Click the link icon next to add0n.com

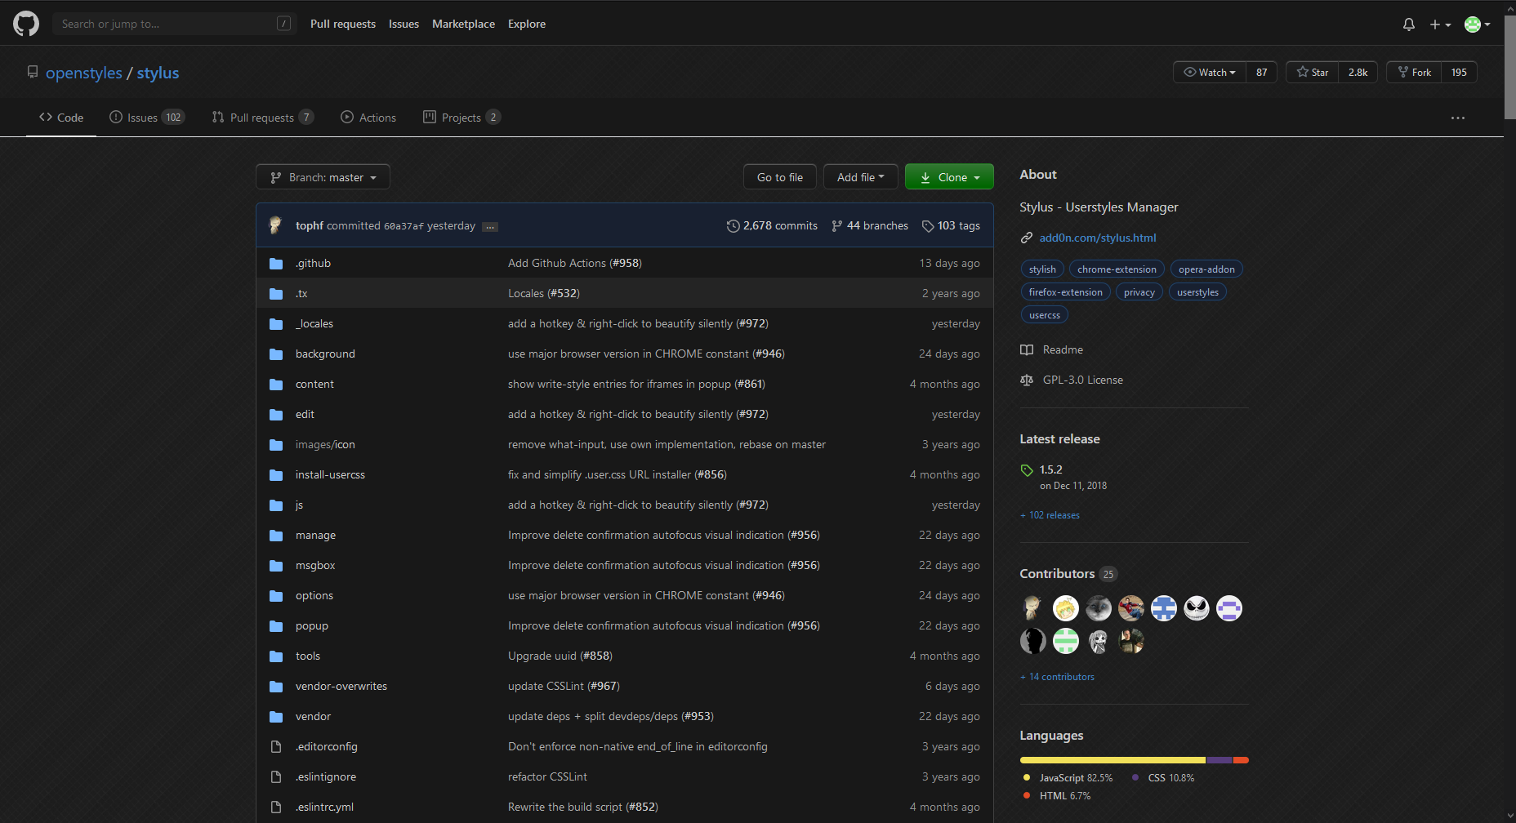tap(1027, 238)
